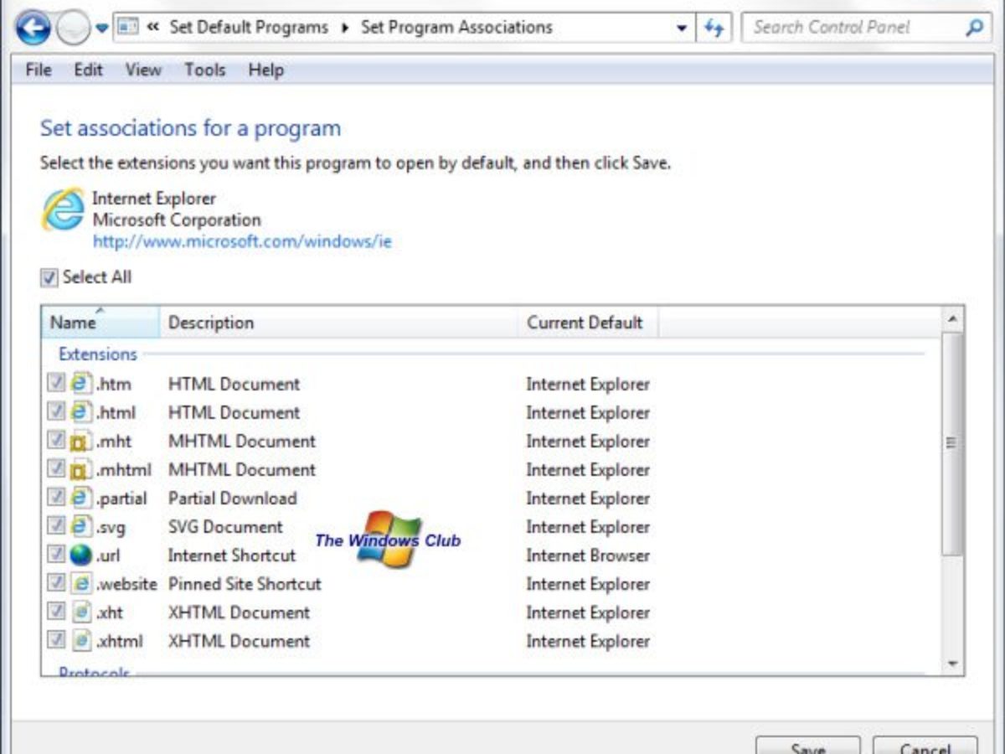This screenshot has height=754, width=1005.
Task: Click the list scrollbar down arrow
Action: [x=952, y=664]
